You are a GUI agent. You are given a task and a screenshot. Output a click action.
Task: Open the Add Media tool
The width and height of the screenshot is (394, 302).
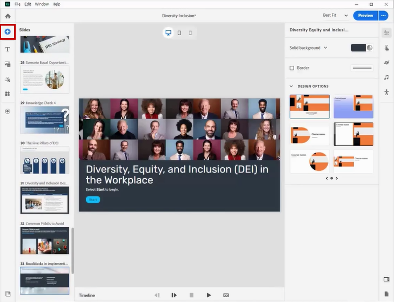coord(7,64)
